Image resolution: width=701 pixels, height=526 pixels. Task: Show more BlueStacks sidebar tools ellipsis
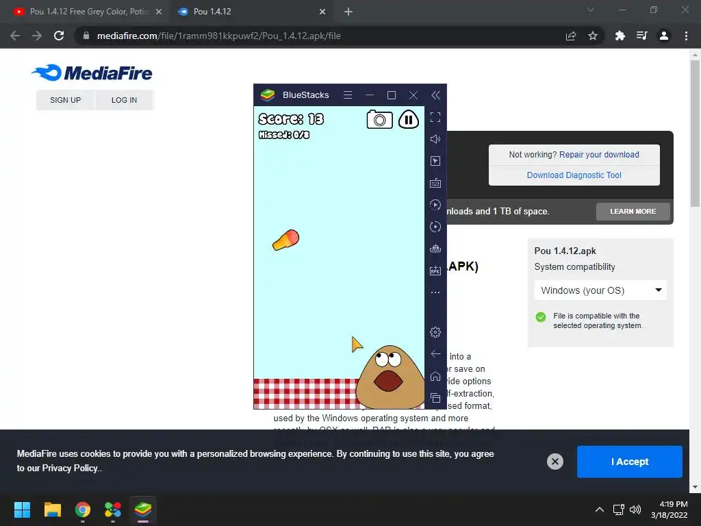[x=435, y=292]
